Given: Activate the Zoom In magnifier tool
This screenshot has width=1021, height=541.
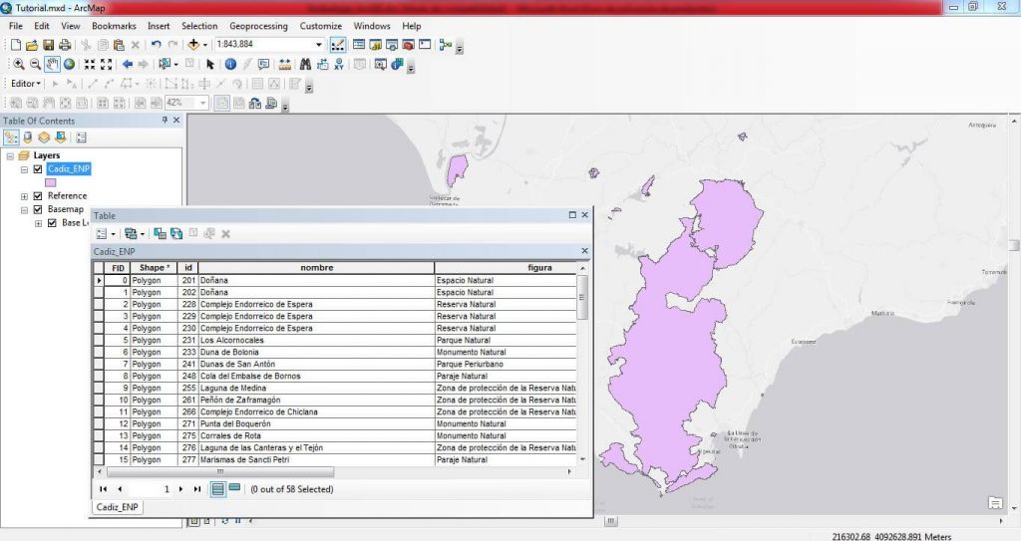Looking at the screenshot, I should 18,64.
